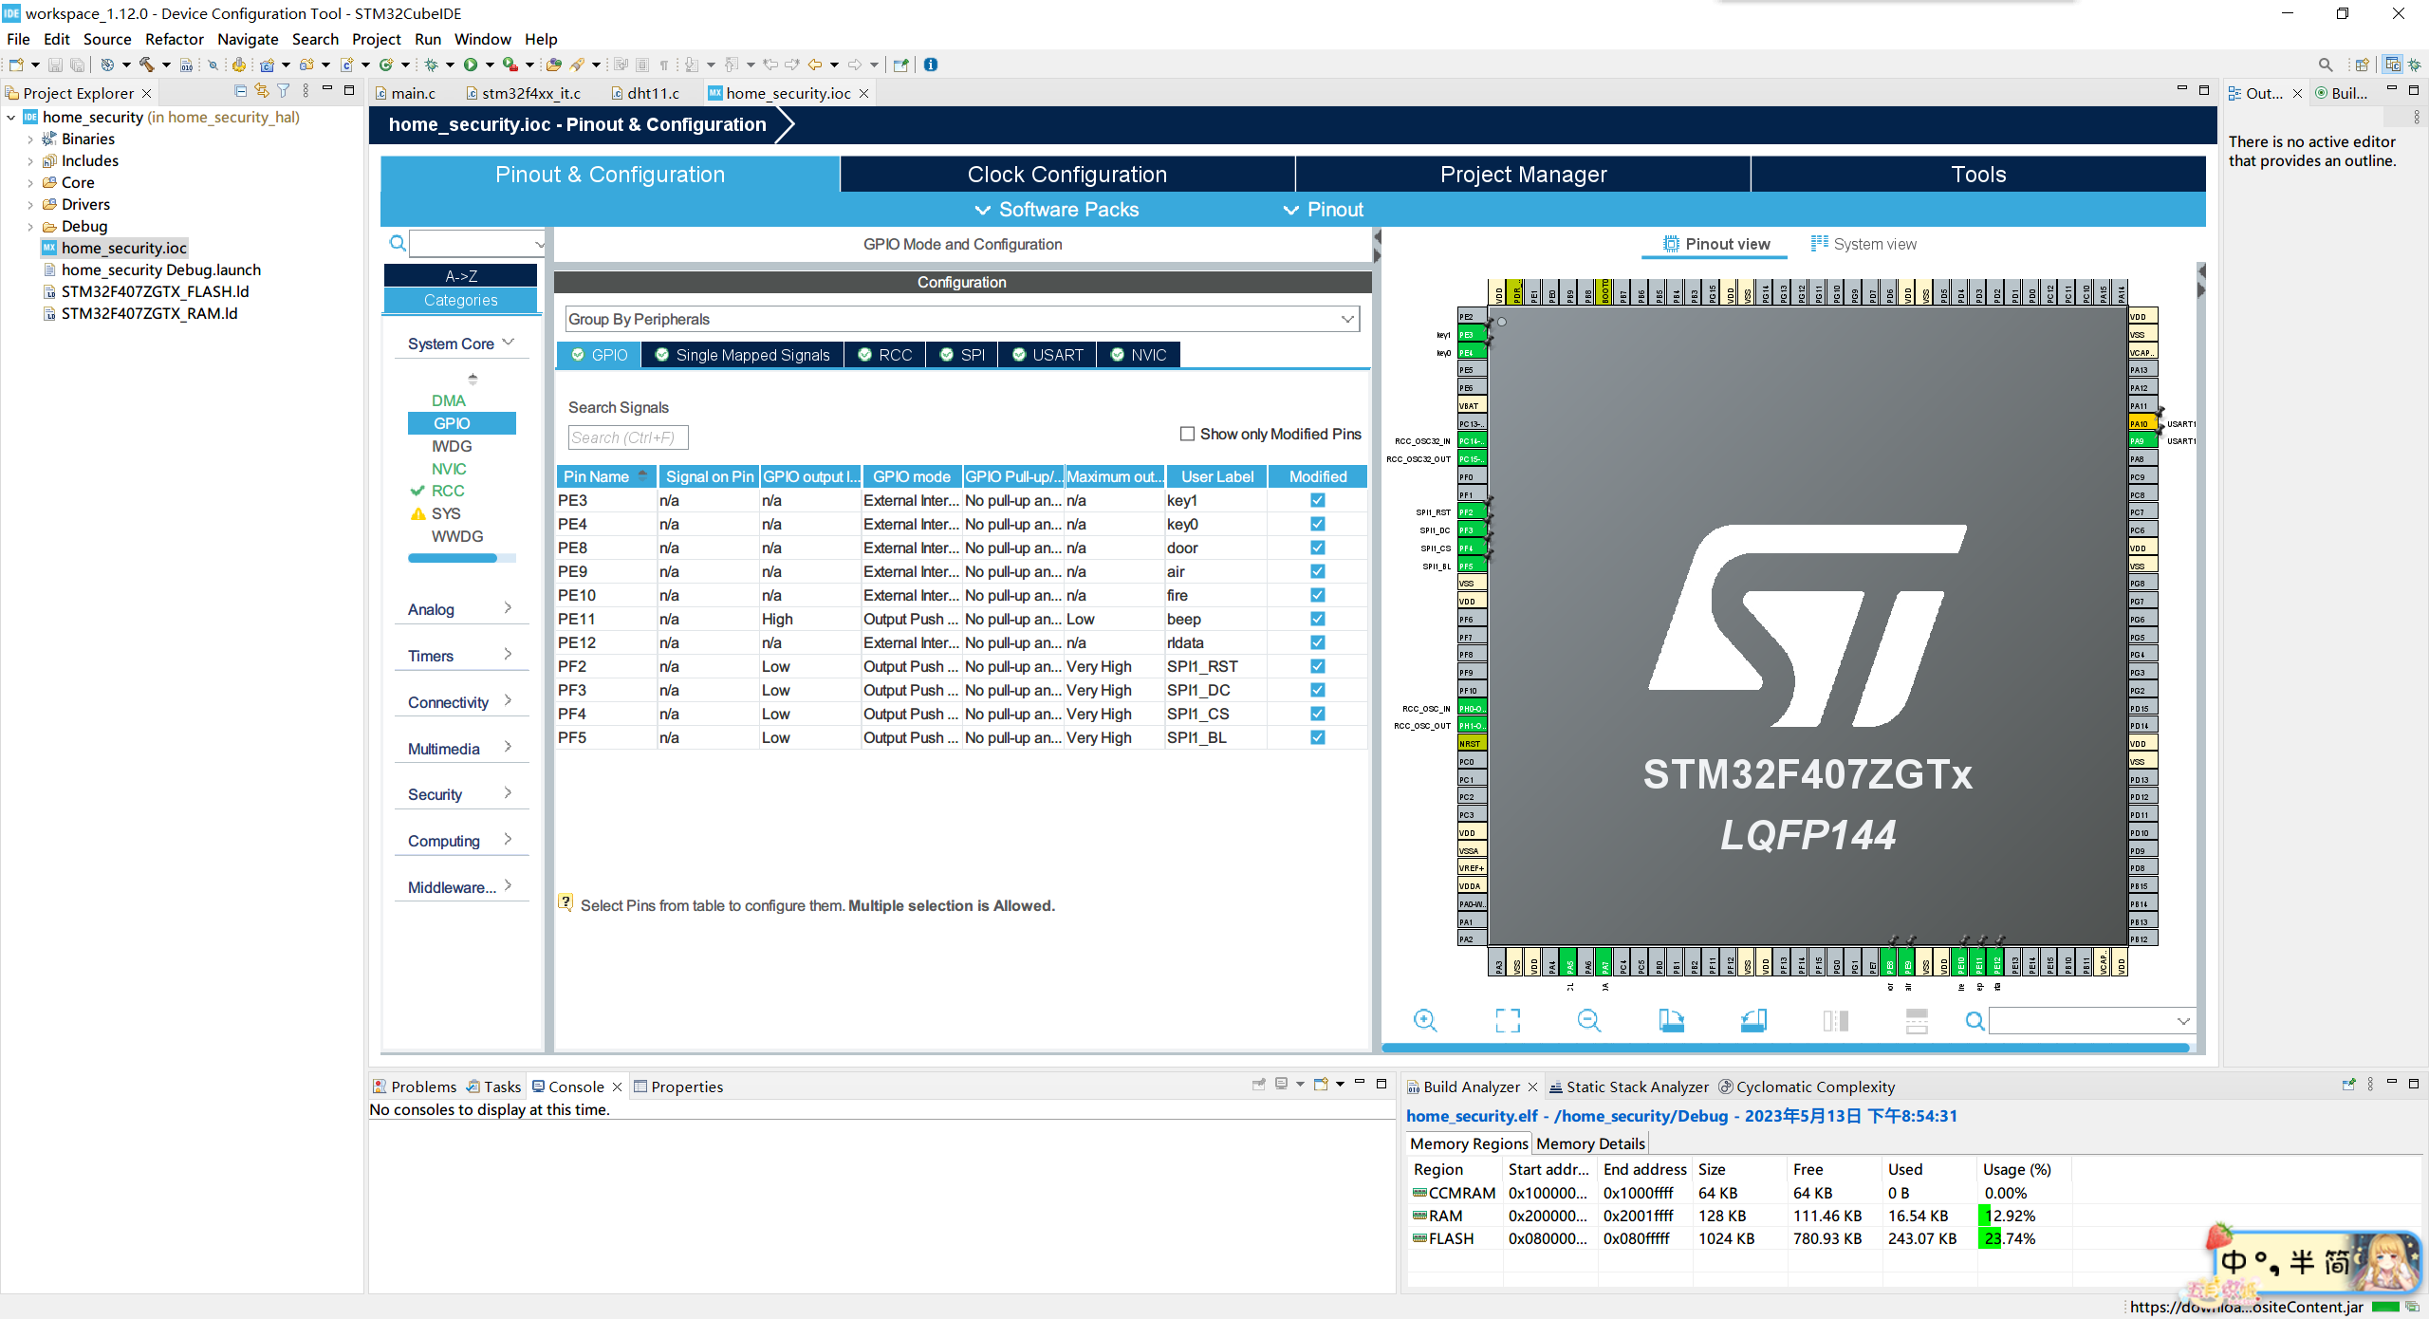Viewport: 2429px width, 1319px height.
Task: Toggle Show only Modified Pins checkbox
Action: click(x=1187, y=434)
